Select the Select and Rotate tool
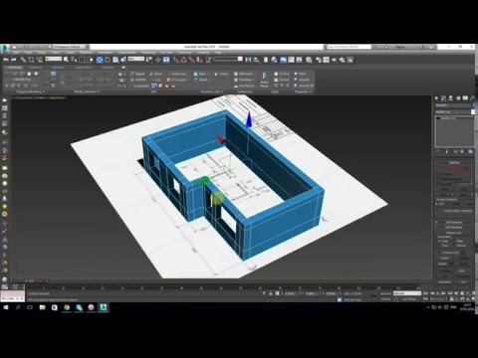This screenshot has height=358, width=478. 108,60
